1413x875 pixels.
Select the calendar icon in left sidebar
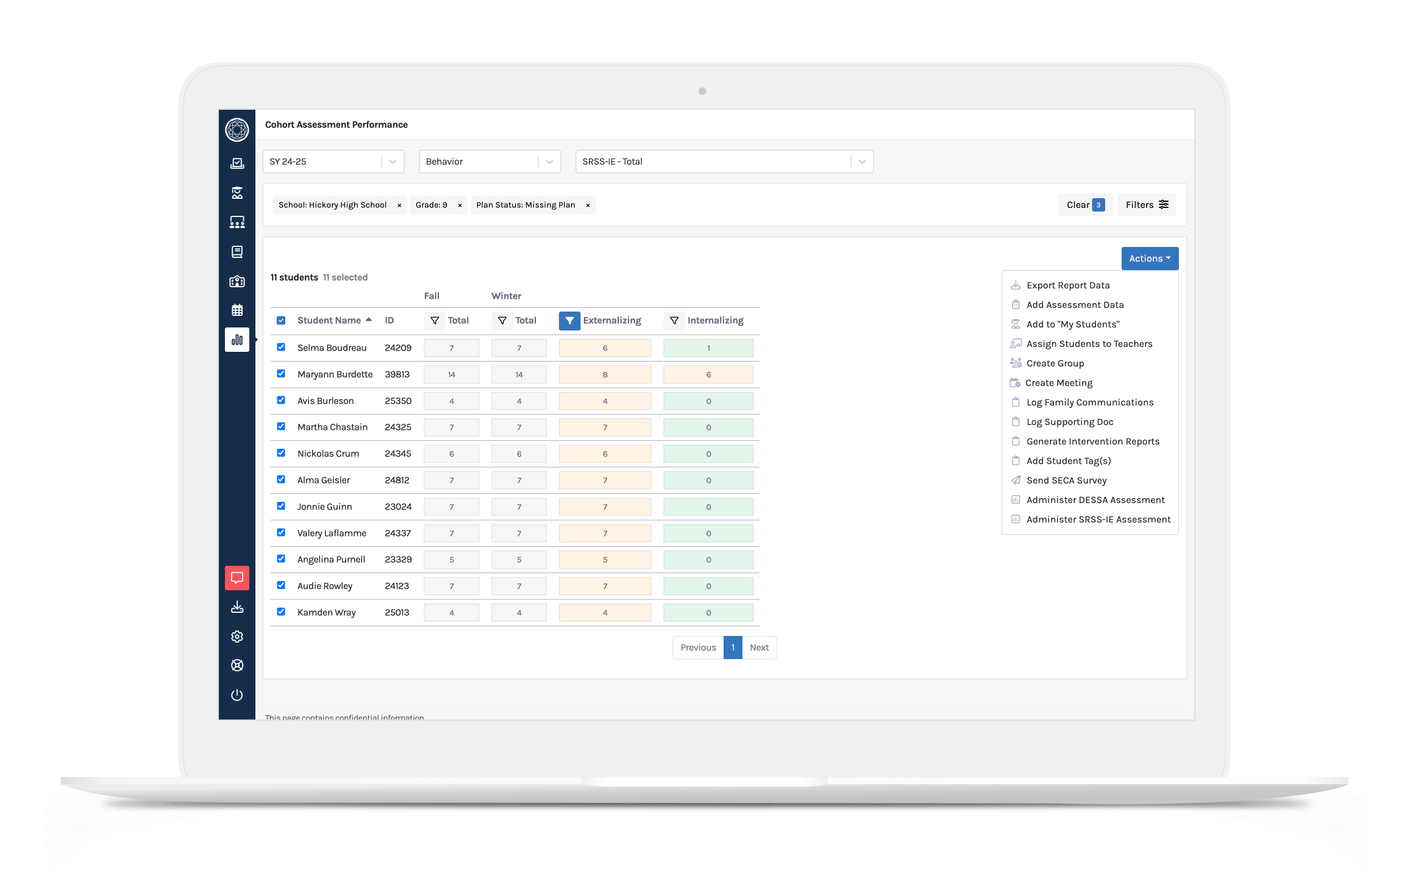(x=236, y=308)
